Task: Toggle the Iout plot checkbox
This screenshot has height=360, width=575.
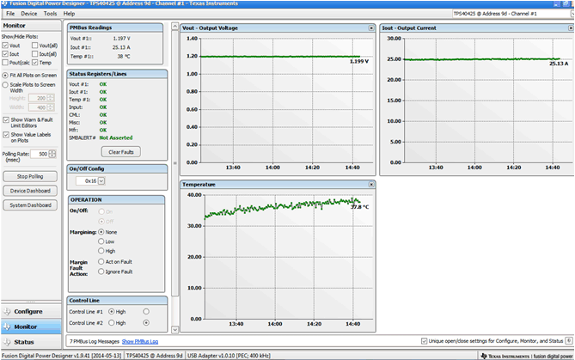Action: coord(5,54)
